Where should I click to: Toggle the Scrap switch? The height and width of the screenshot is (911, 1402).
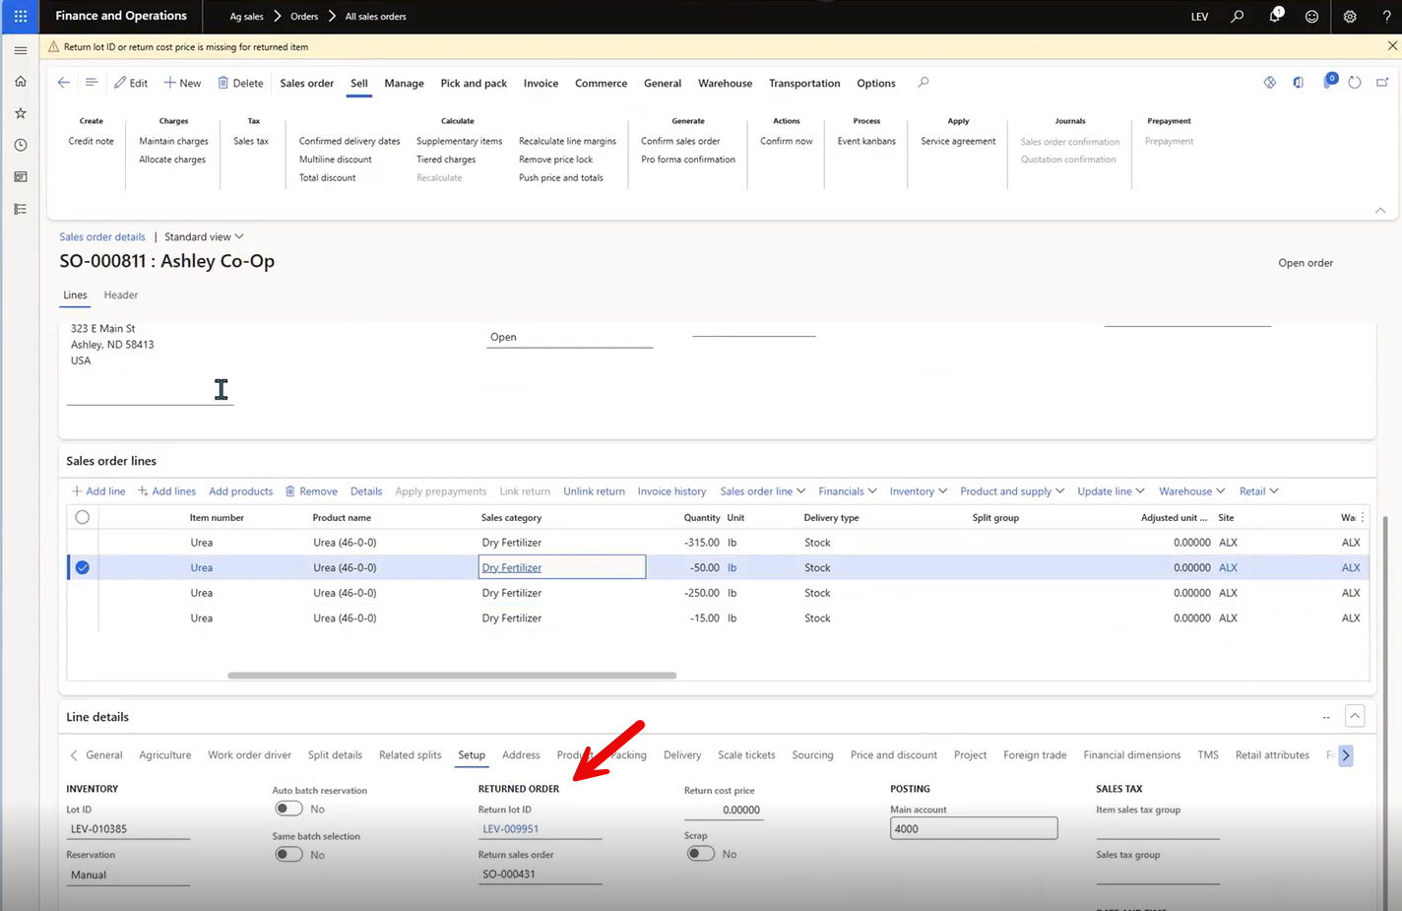pos(701,854)
